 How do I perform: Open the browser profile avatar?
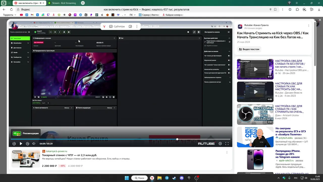click(289, 3)
